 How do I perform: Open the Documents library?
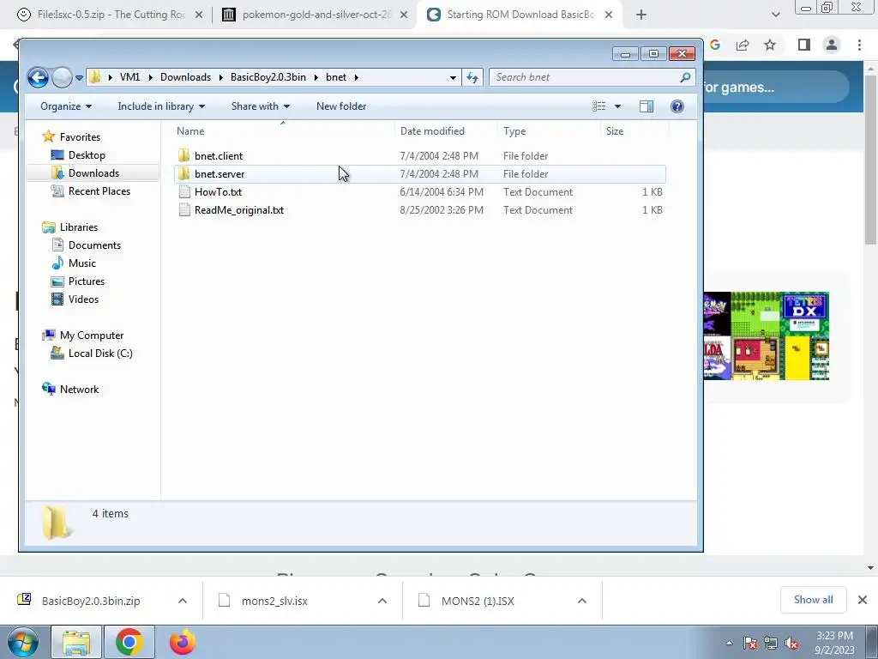[x=94, y=245]
